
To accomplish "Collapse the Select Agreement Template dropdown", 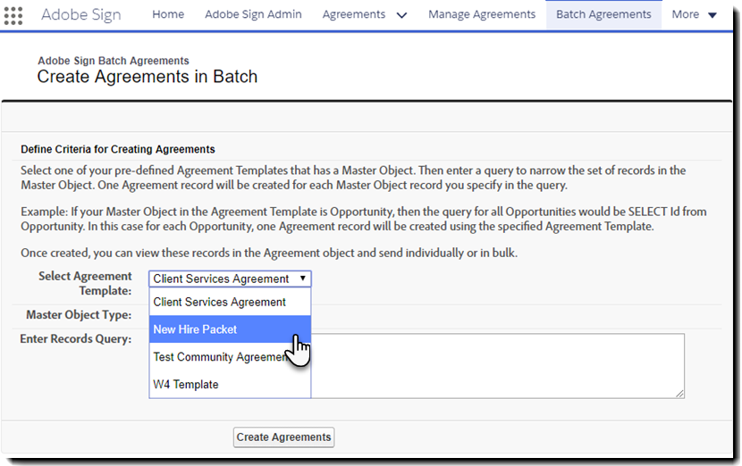I will 230,279.
